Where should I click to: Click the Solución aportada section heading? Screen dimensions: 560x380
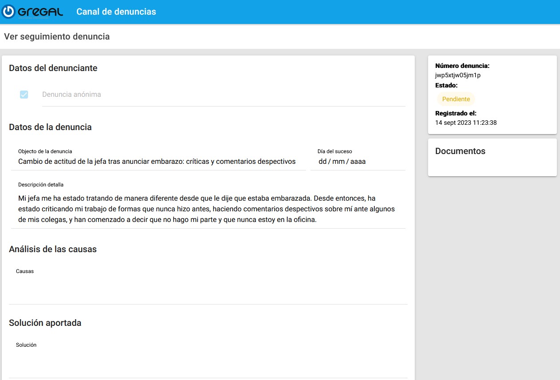pyautogui.click(x=45, y=323)
